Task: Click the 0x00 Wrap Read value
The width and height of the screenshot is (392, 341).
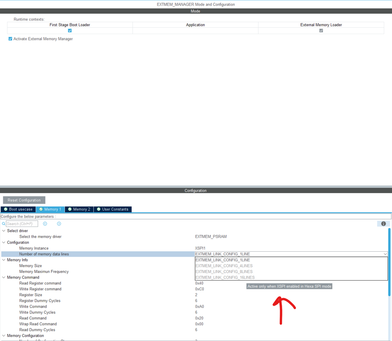Action: [199, 324]
